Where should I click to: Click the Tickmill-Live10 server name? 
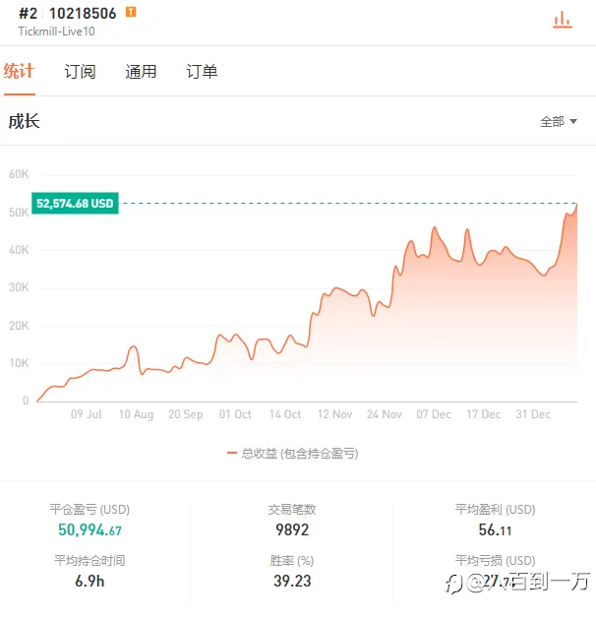coord(56,31)
